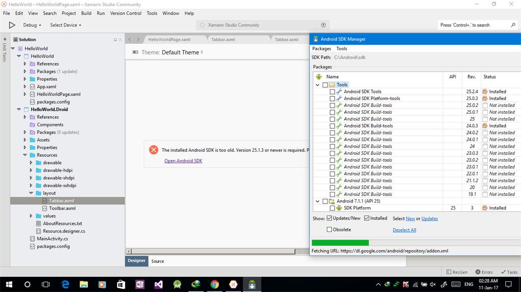The width and height of the screenshot is (521, 292).
Task: Open the Debug configuration dropdown
Action: [32, 25]
